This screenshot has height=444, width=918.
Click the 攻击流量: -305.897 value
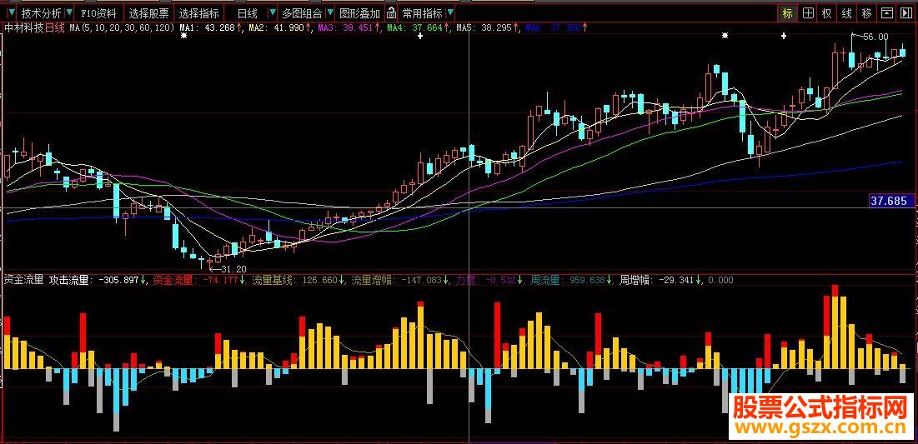point(94,280)
